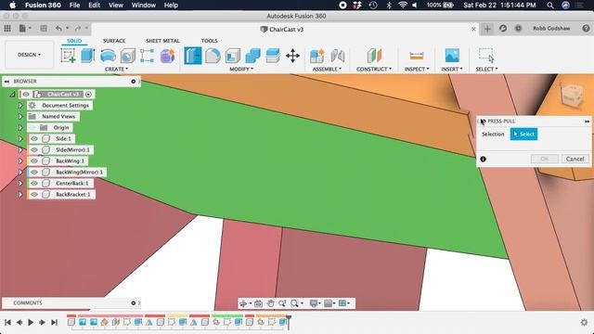Click the Insert image icon
This screenshot has width=594, height=334.
point(452,56)
